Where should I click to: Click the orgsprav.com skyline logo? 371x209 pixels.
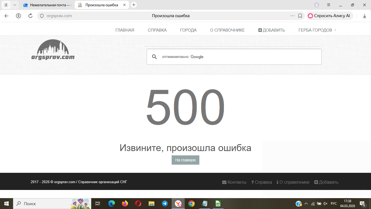click(x=53, y=50)
